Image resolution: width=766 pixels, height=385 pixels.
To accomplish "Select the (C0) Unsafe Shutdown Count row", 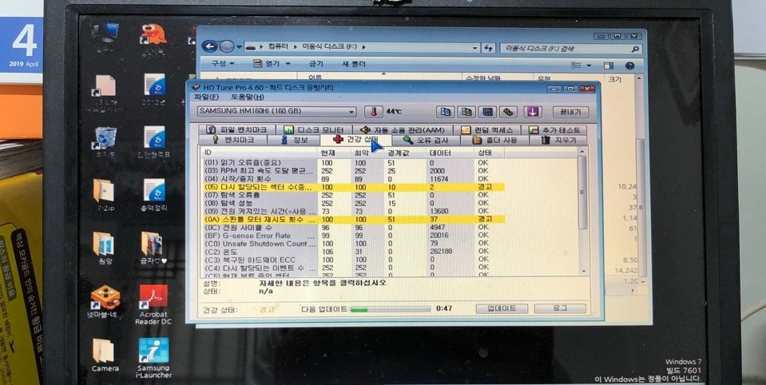I will pyautogui.click(x=353, y=244).
